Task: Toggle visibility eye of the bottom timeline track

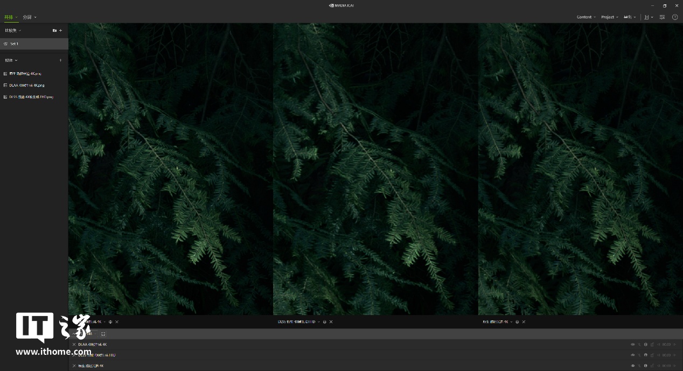Action: 633,366
